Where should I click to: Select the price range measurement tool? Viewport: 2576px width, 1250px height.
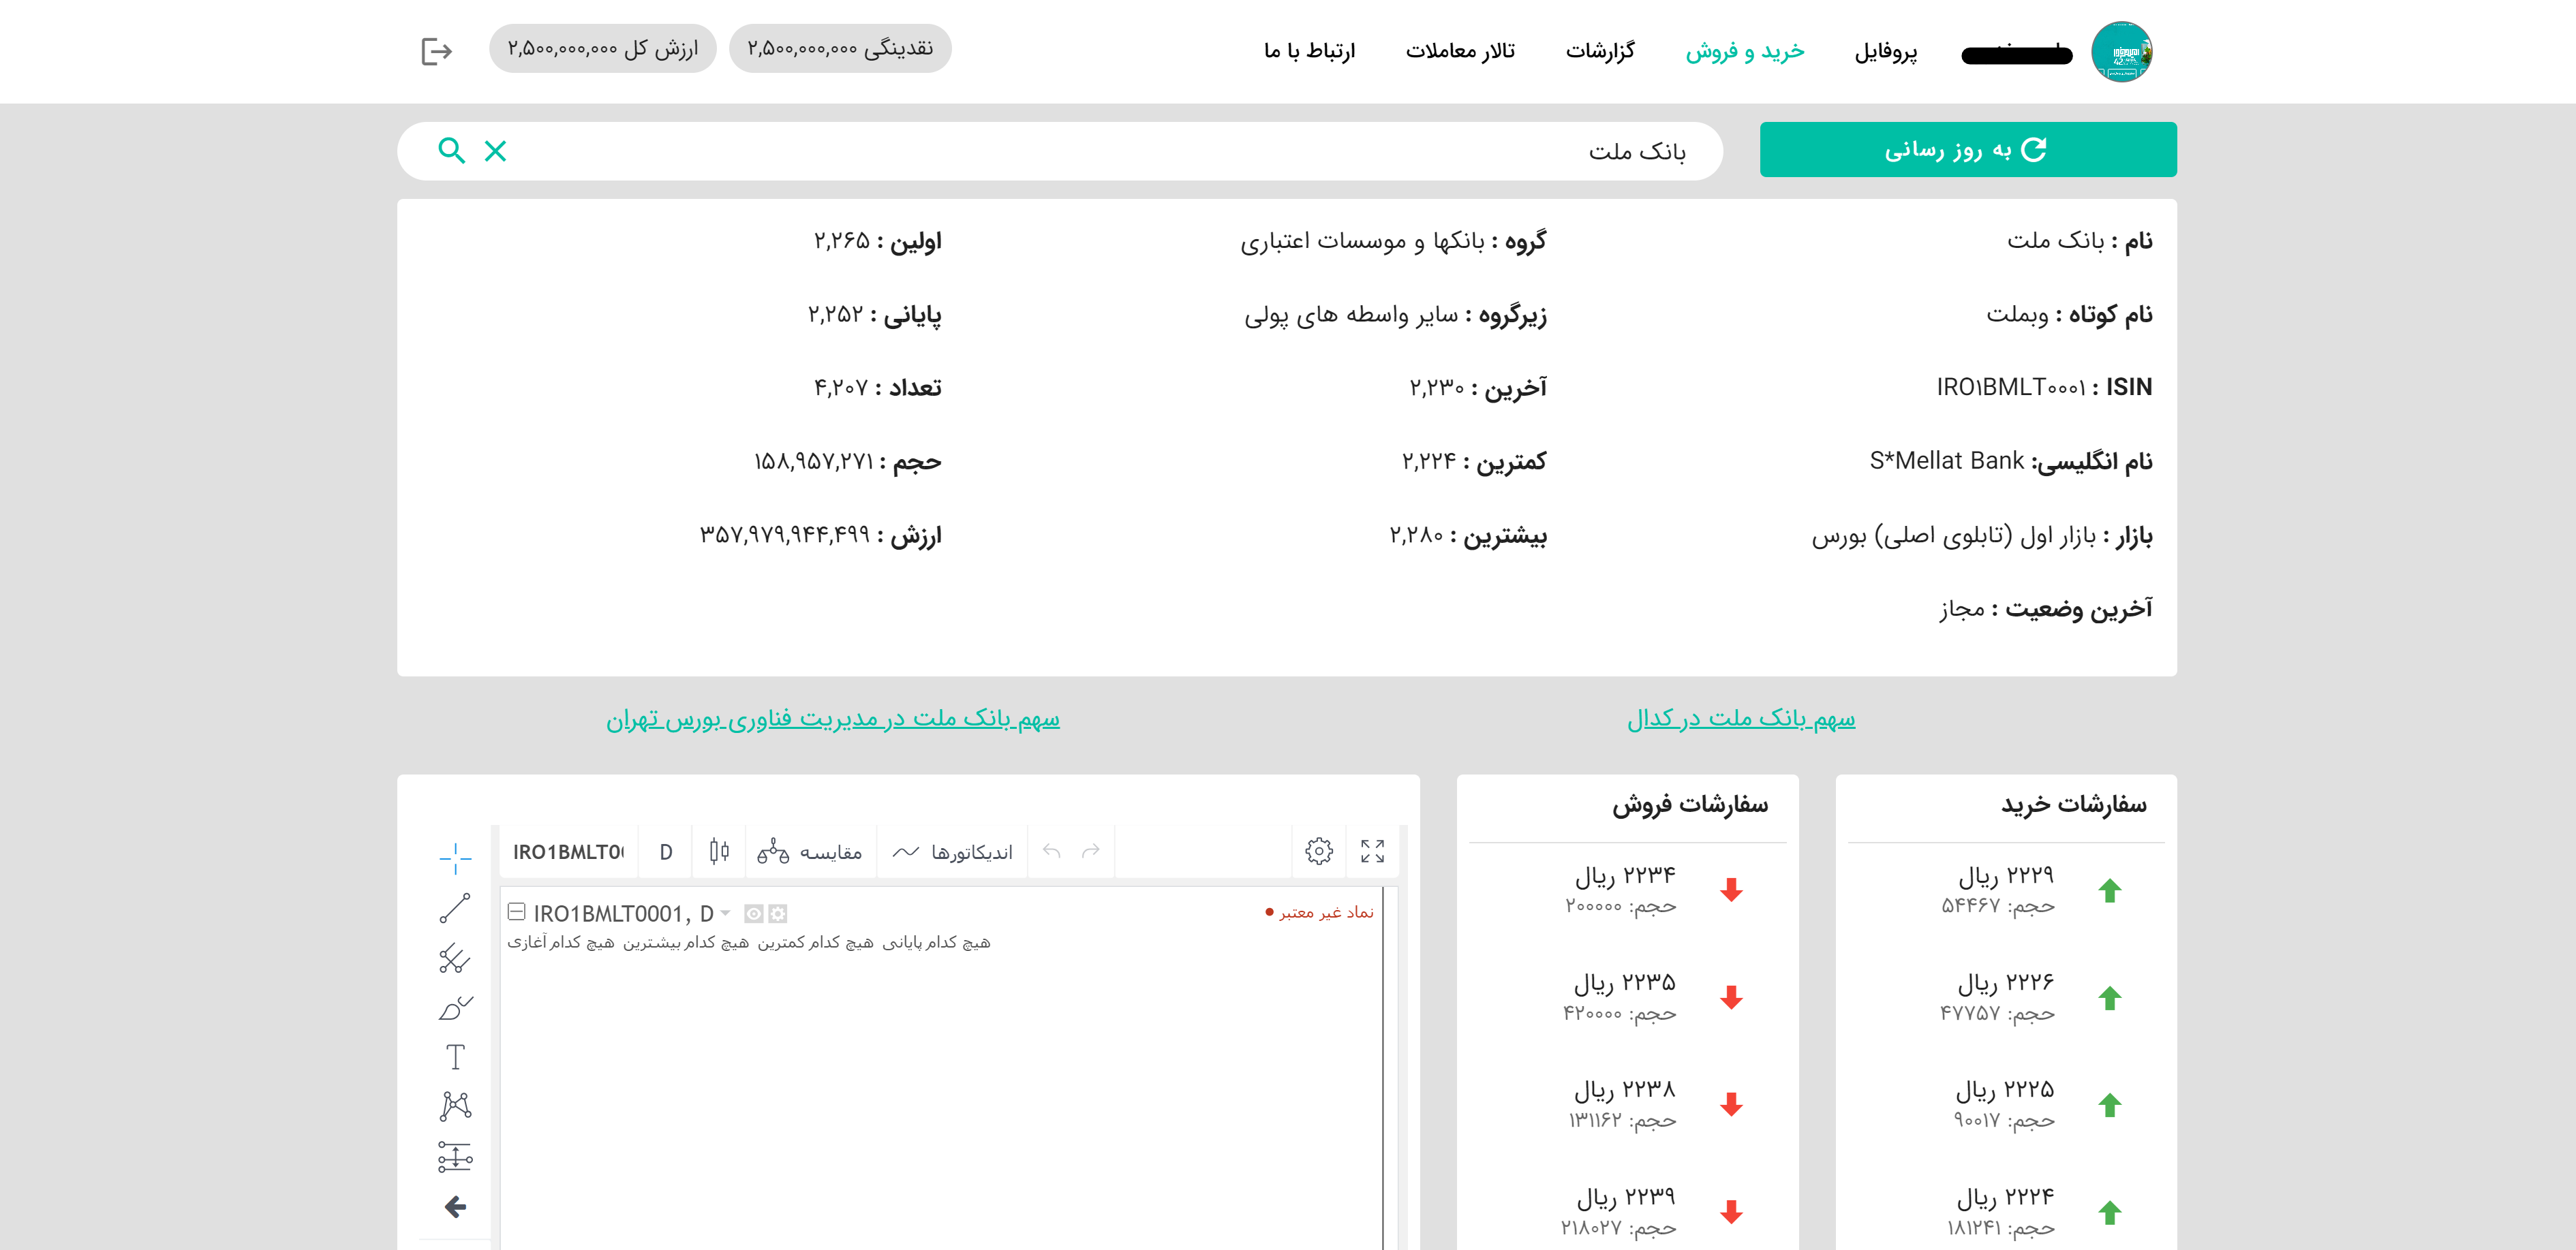click(455, 1157)
